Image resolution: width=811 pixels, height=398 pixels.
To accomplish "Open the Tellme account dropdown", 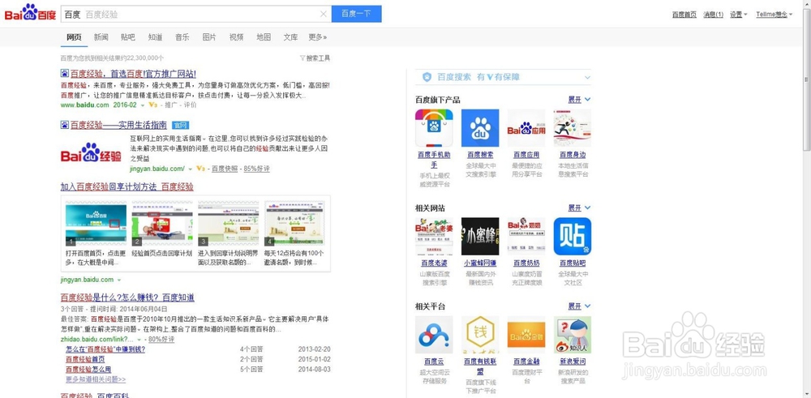I will [774, 15].
